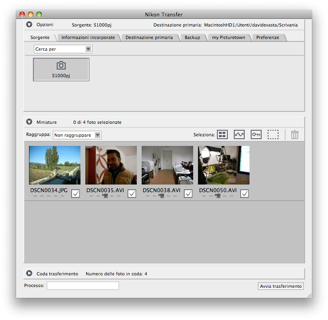Open the Cerca per dropdown

coord(63,49)
